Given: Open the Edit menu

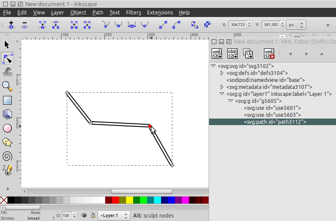Looking at the screenshot, I should [22, 13].
